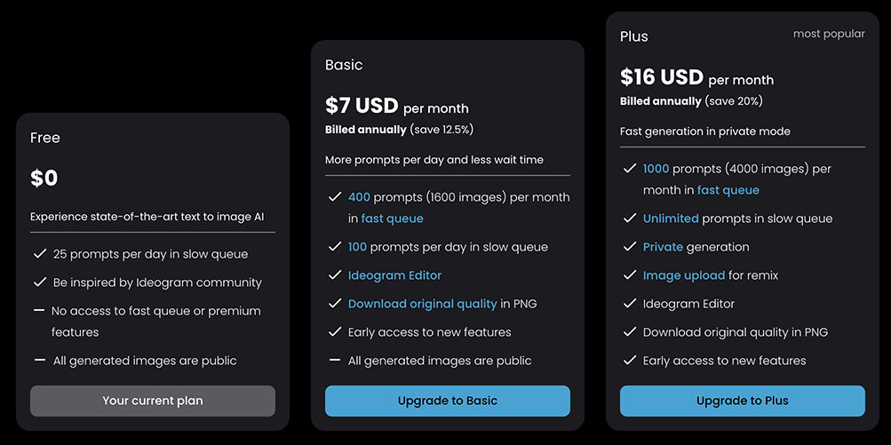891x445 pixels.
Task: Click the Upgrade to Basic button
Action: click(x=447, y=401)
